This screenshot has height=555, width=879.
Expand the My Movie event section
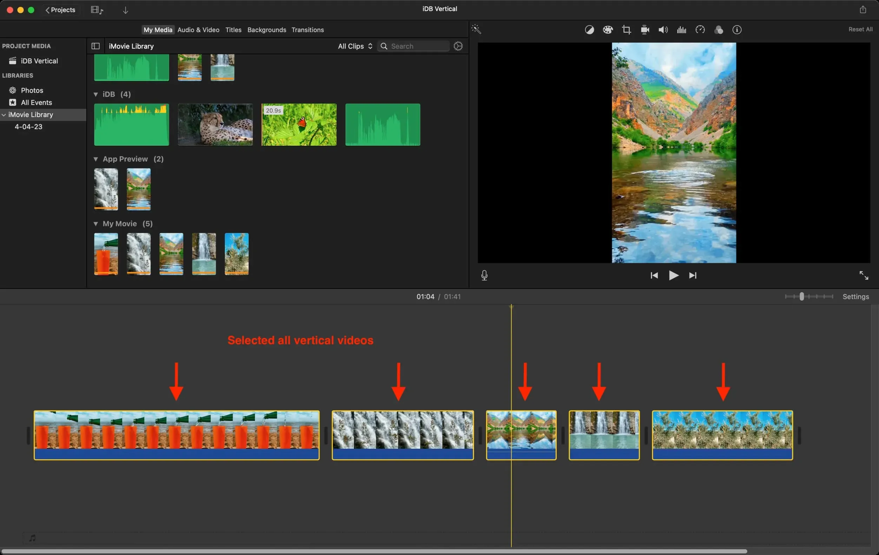(x=95, y=223)
